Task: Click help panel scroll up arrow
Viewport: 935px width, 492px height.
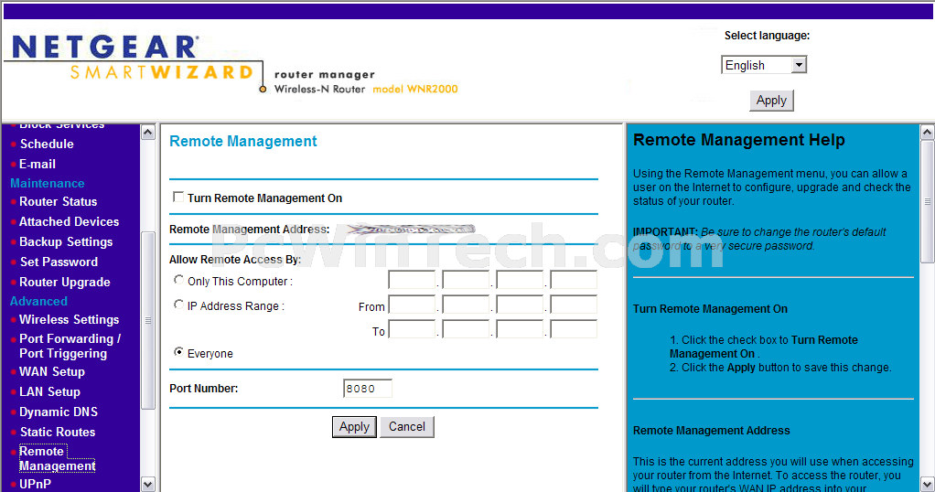Action: (928, 132)
